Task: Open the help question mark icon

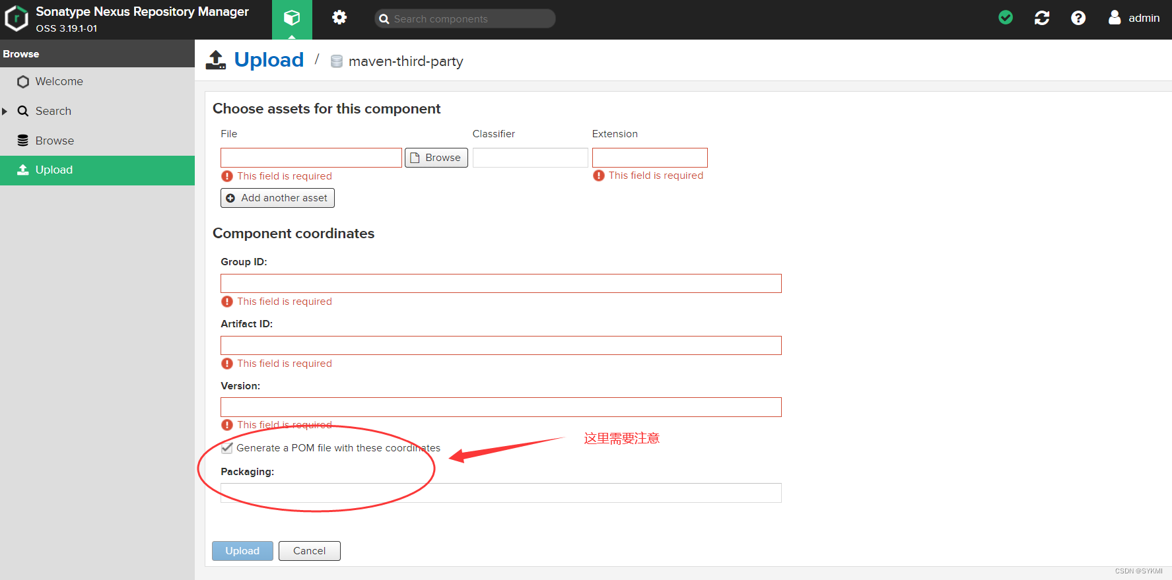Action: click(1078, 18)
